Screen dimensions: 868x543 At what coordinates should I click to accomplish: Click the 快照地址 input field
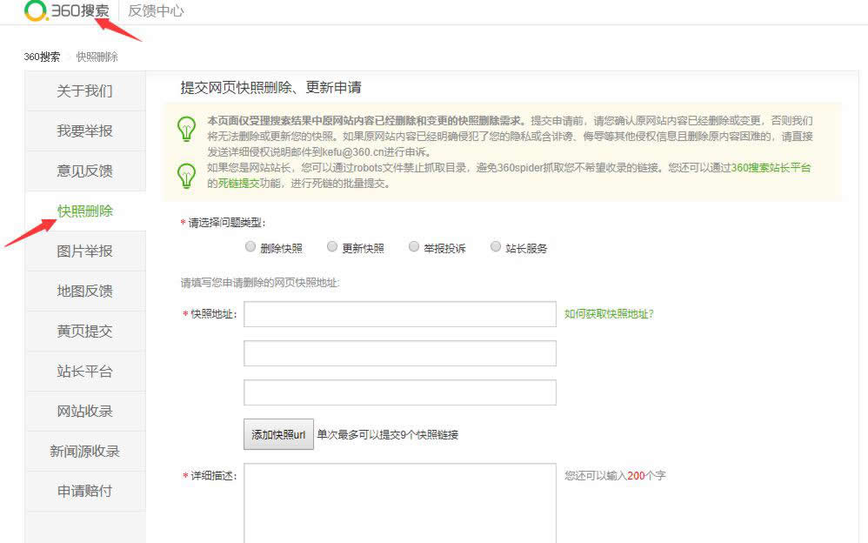[400, 313]
